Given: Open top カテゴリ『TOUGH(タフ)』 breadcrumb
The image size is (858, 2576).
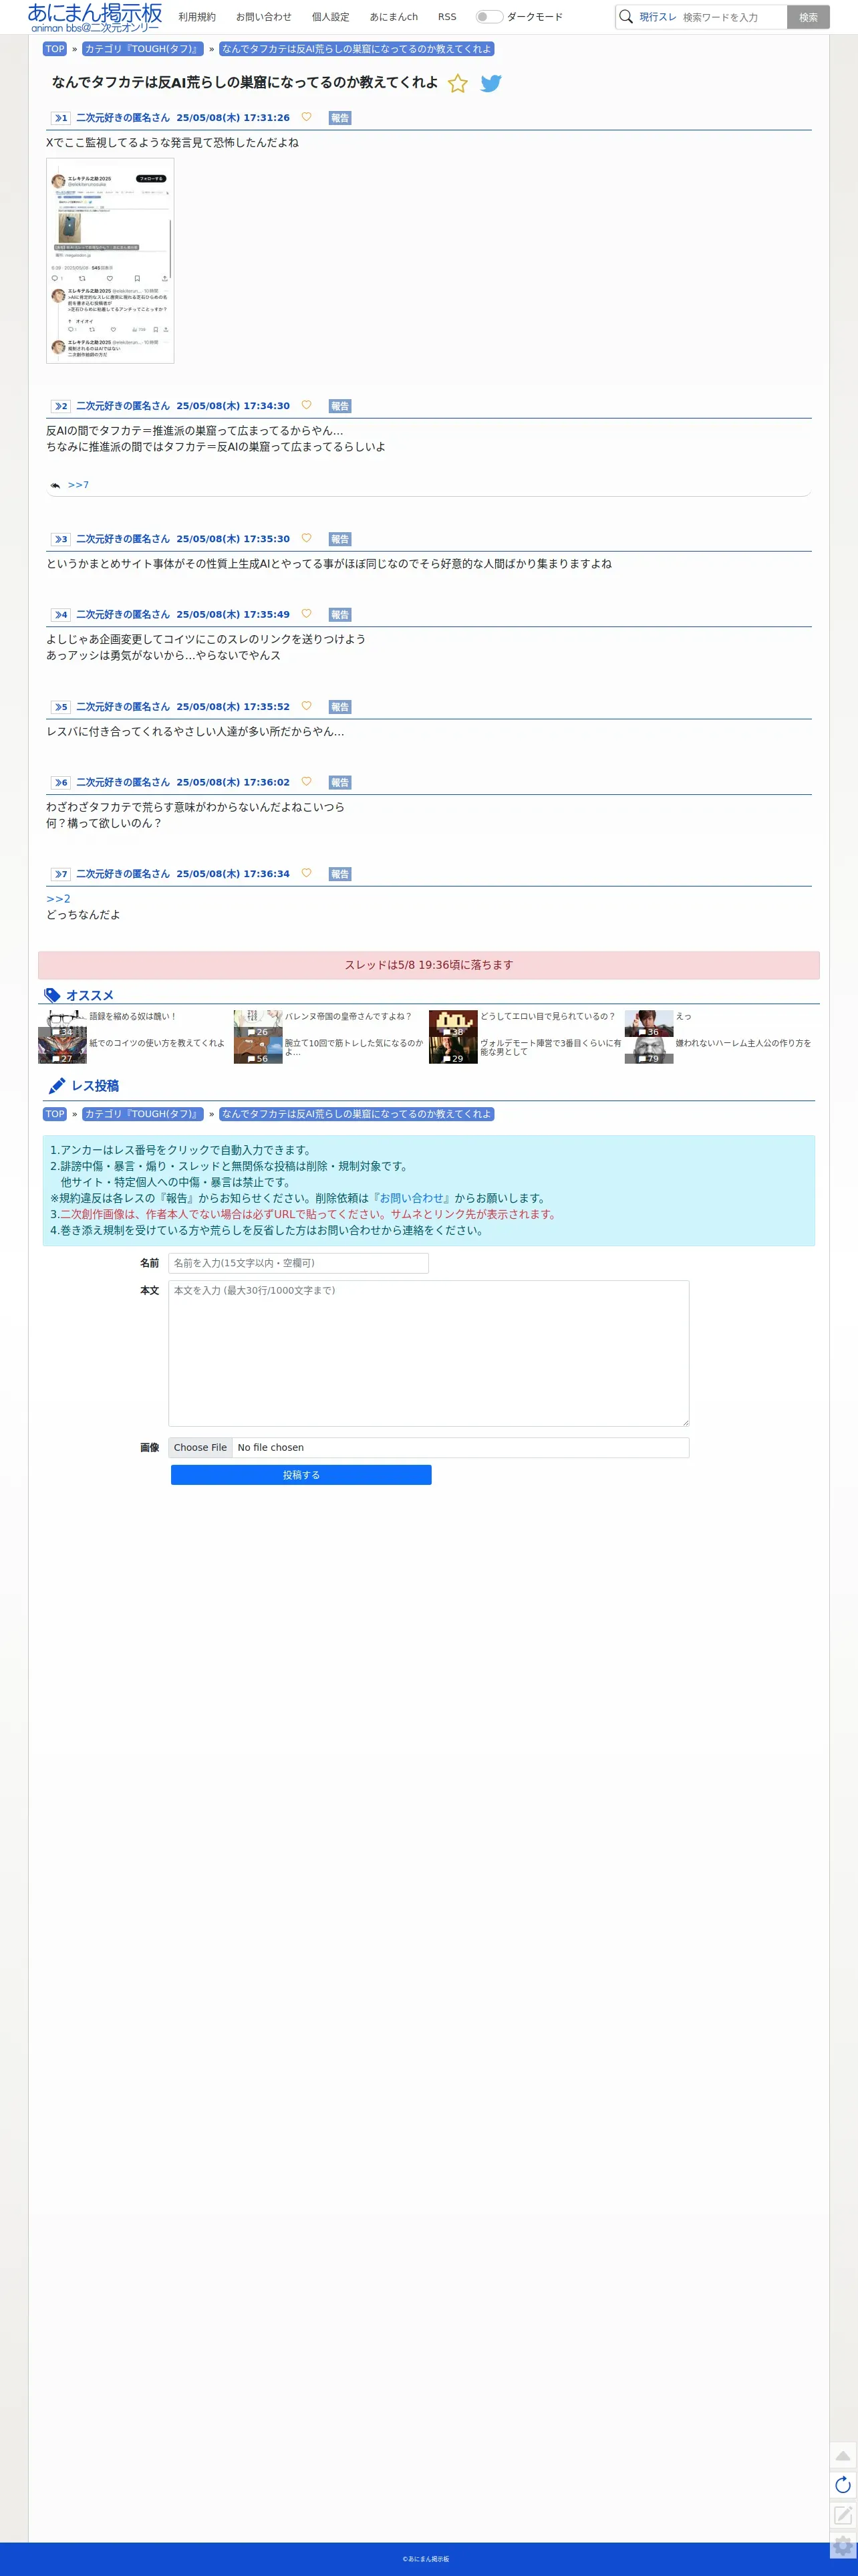Looking at the screenshot, I should click(x=142, y=49).
